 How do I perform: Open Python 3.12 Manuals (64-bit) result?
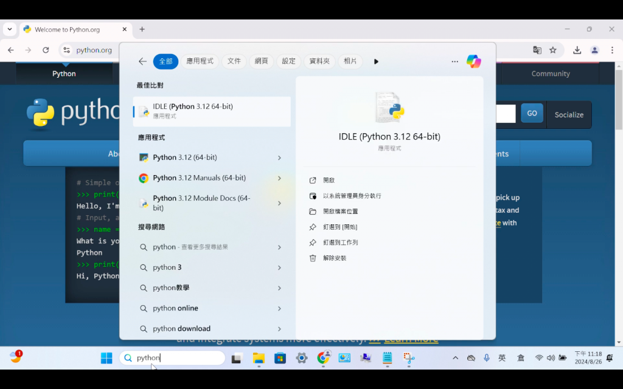click(212, 178)
